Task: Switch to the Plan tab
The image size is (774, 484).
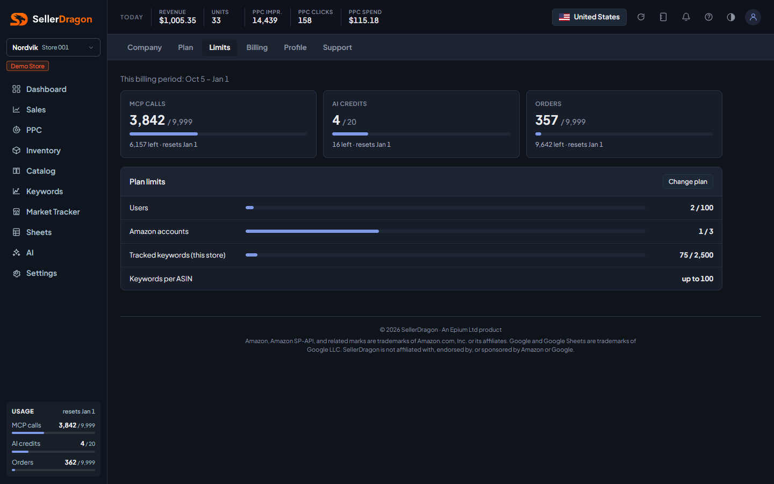Action: click(x=185, y=47)
